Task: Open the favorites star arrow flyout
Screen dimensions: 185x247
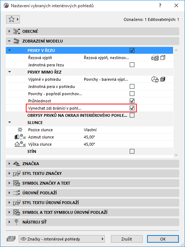Action: pyautogui.click(x=17, y=19)
